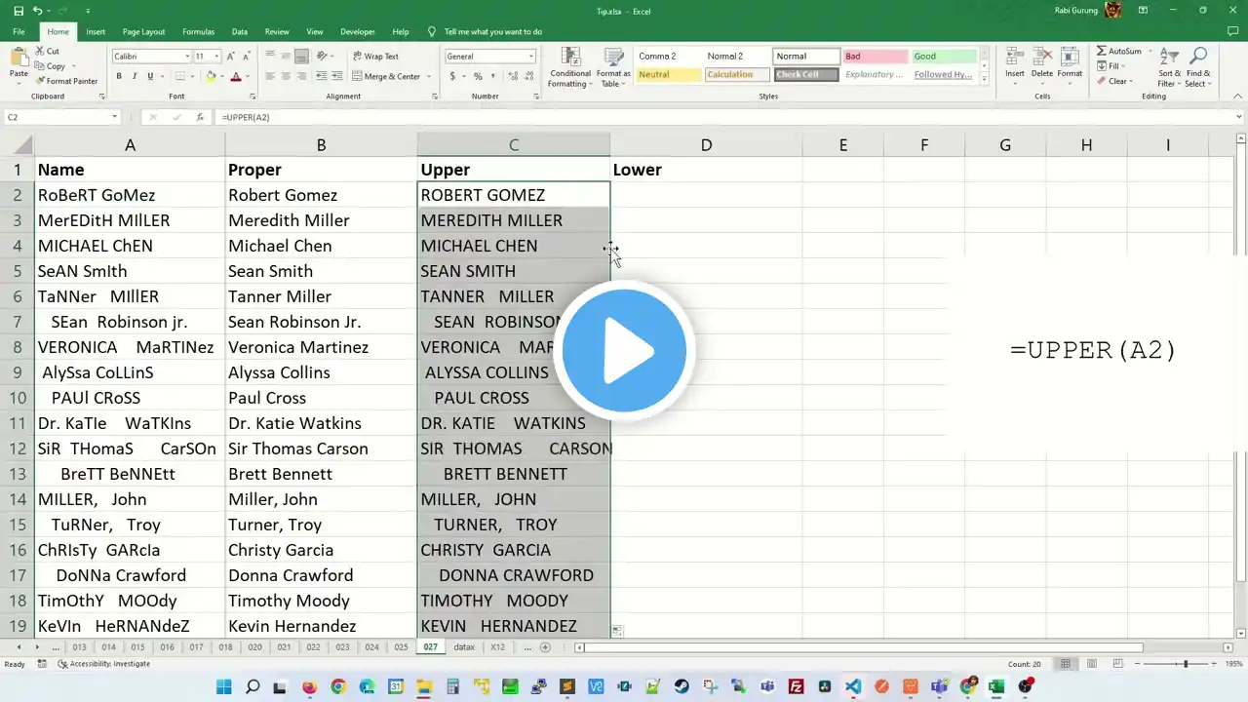Screen dimensions: 1248x702
Task: Open the fill color bucket swatch
Action: [210, 76]
